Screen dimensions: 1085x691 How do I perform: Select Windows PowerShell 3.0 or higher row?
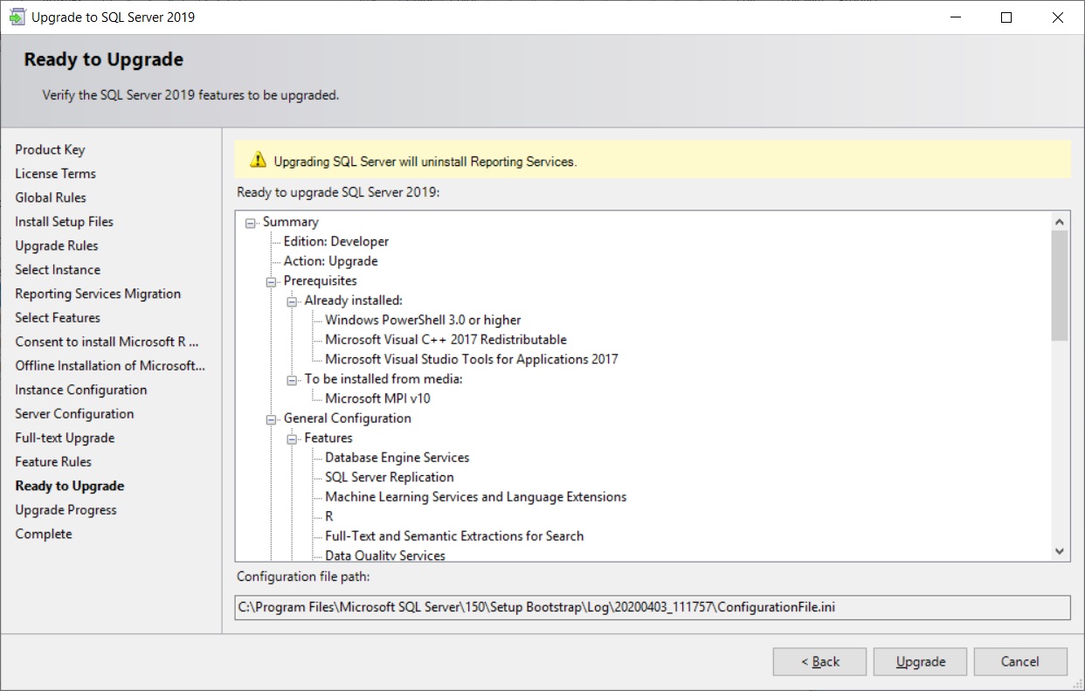click(x=423, y=320)
